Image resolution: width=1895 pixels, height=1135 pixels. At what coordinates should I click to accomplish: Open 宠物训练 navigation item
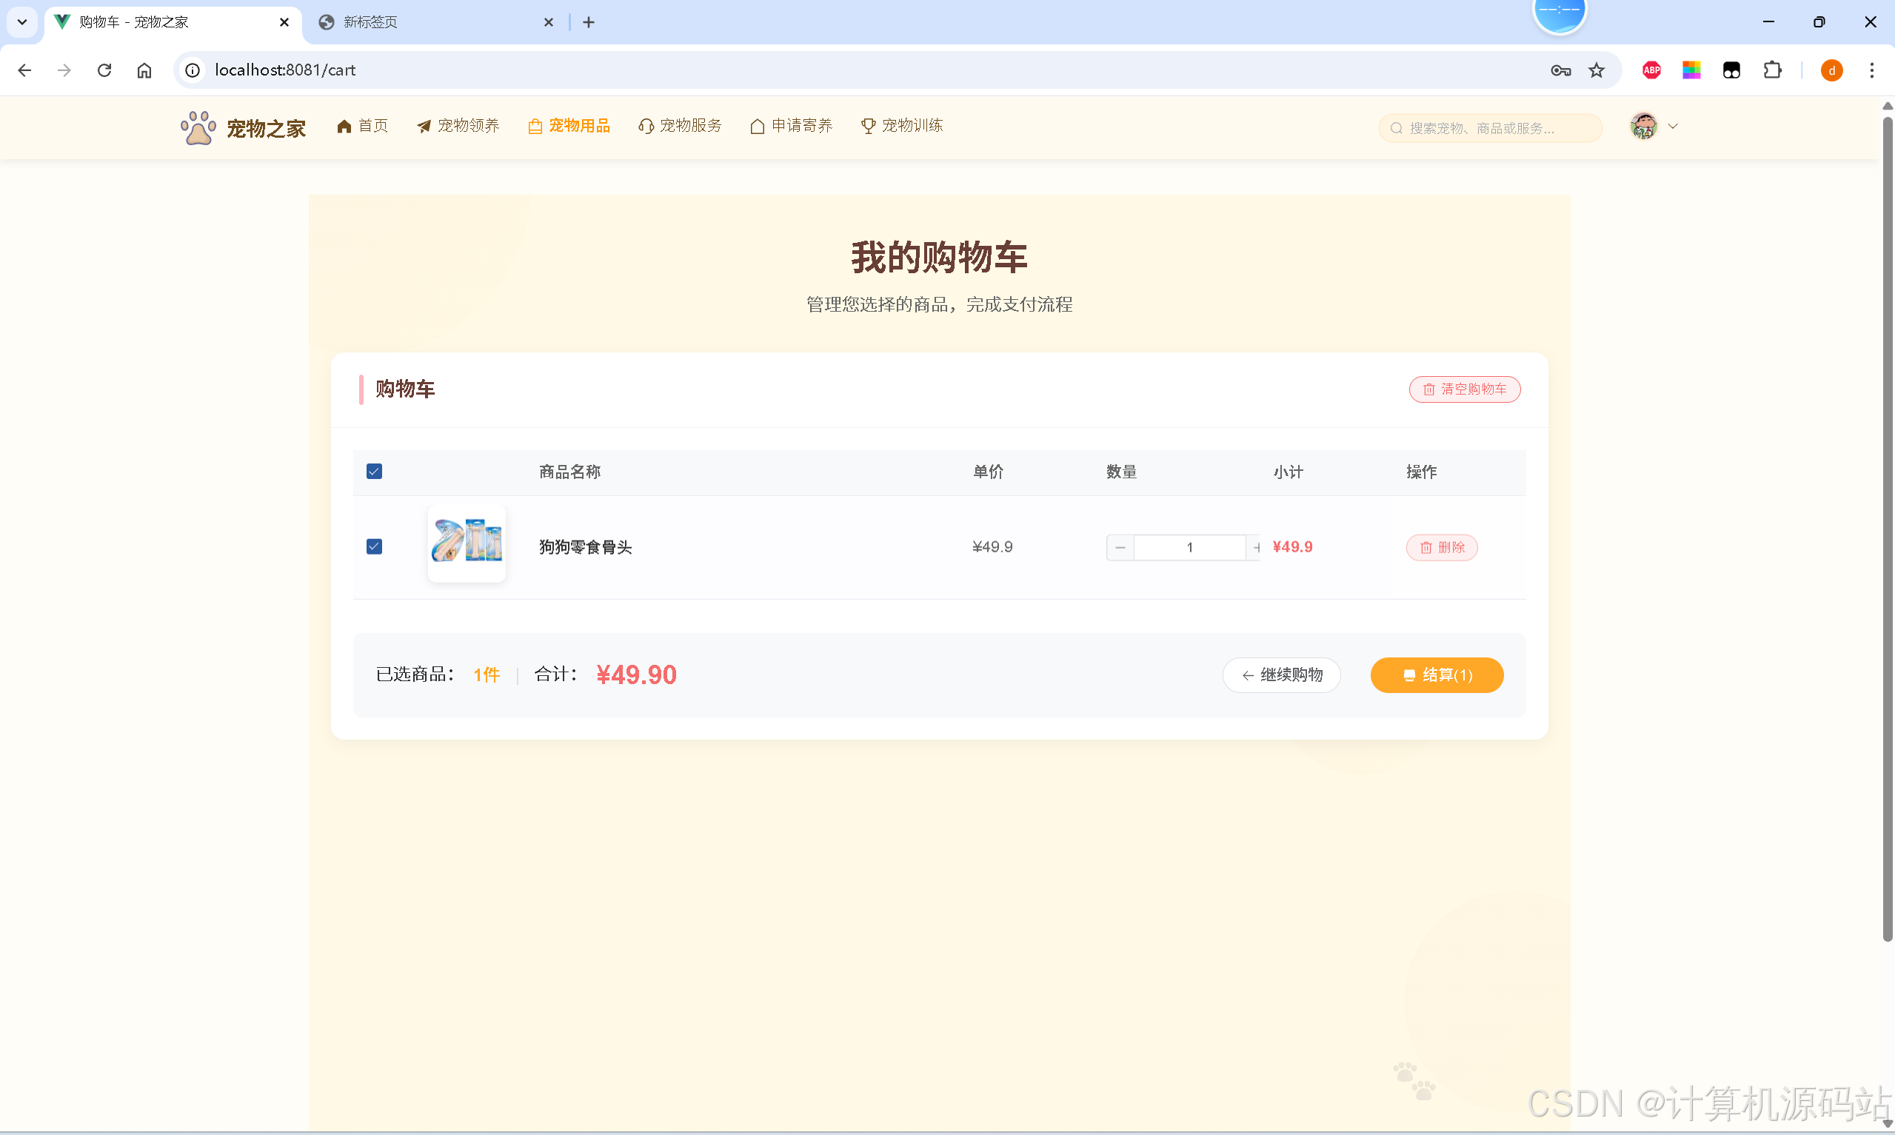tap(903, 126)
